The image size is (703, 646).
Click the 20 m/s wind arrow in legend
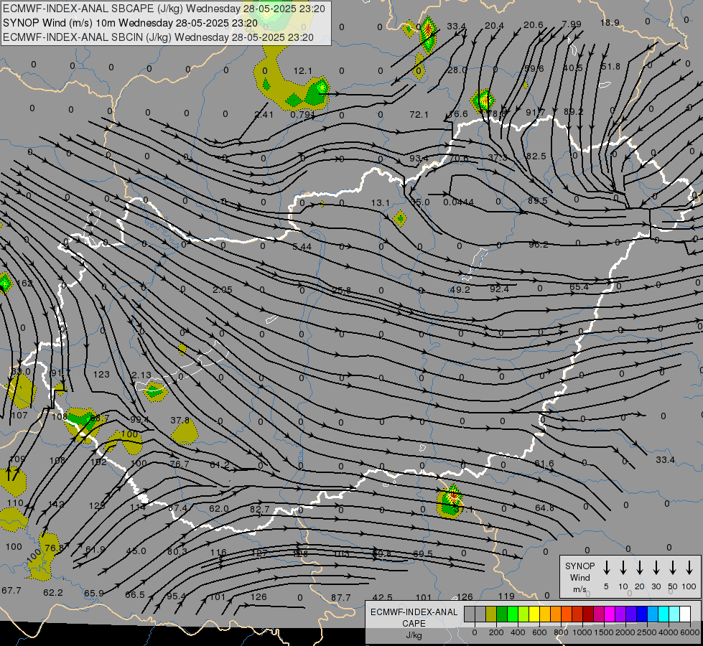639,567
